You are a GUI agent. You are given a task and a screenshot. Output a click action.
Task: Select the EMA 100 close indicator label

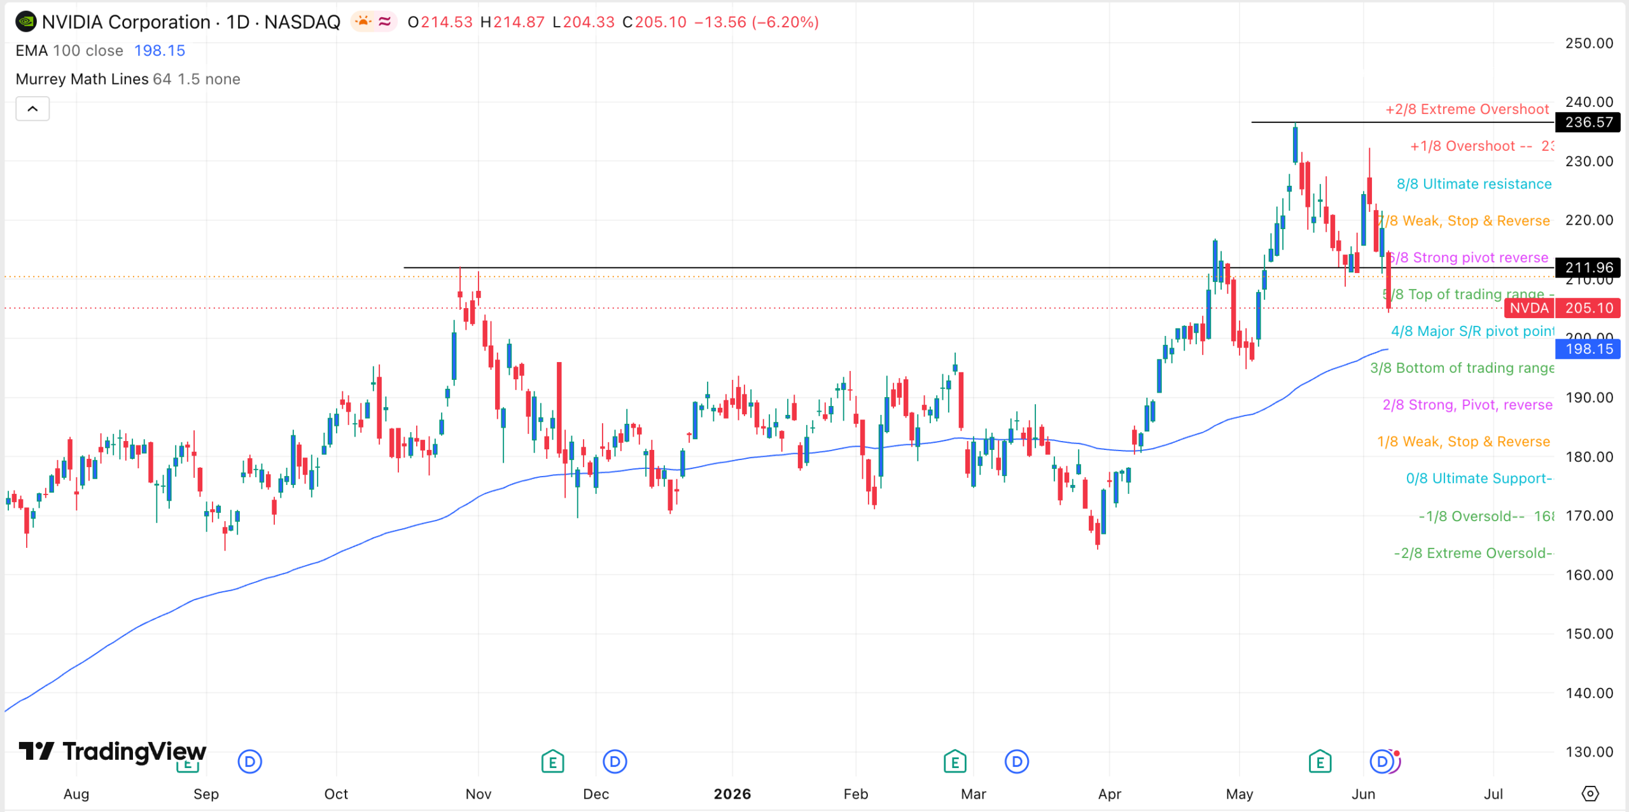pyautogui.click(x=69, y=51)
